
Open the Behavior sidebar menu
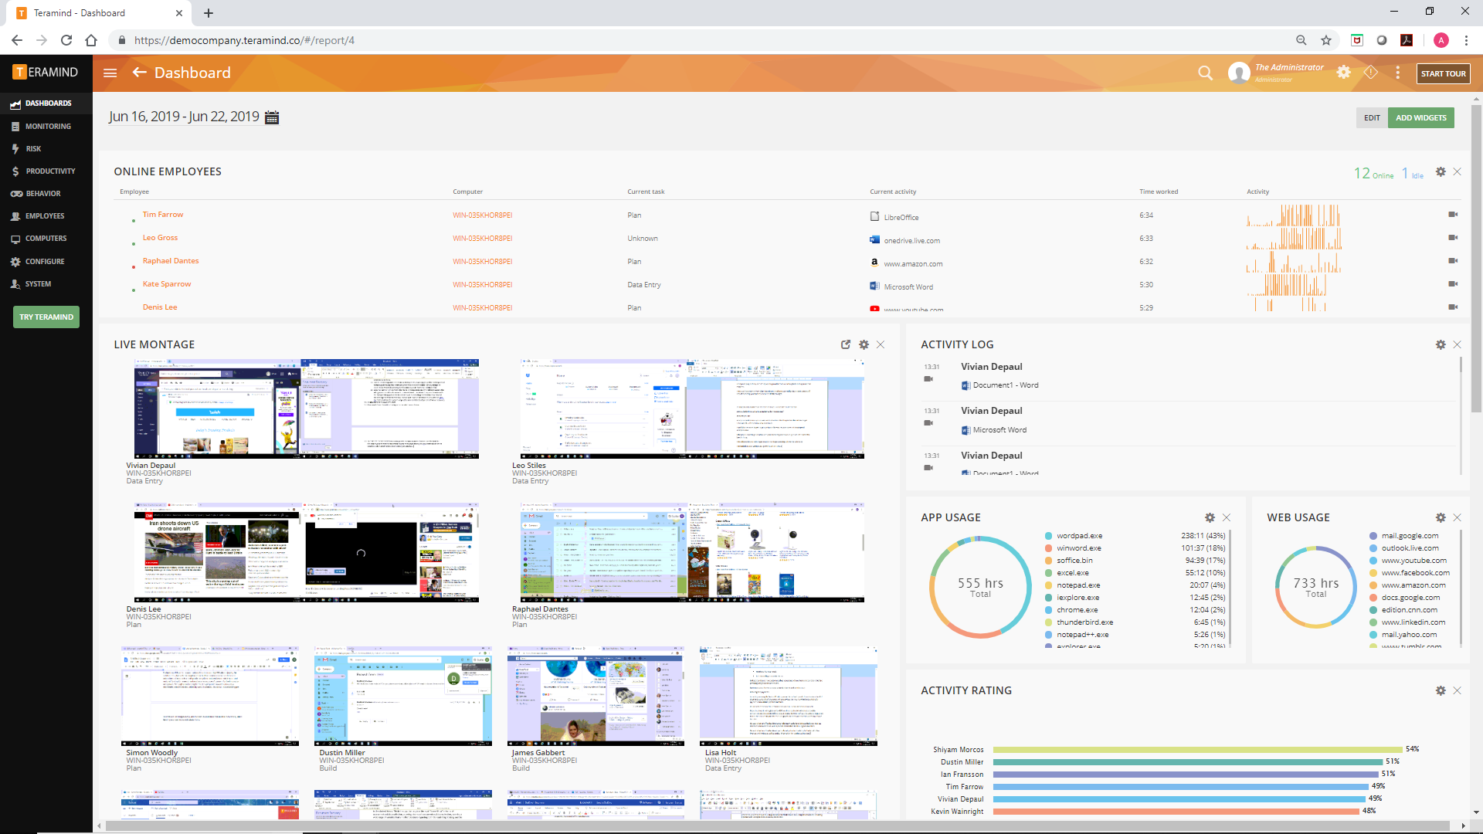[42, 194]
